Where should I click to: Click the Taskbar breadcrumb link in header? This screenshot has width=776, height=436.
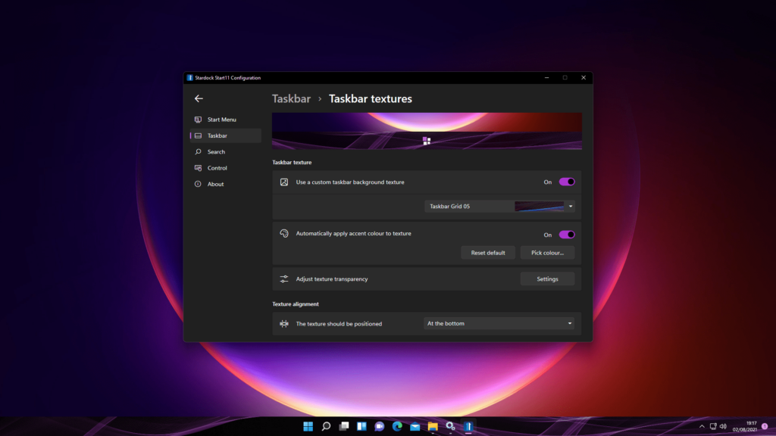pyautogui.click(x=291, y=98)
